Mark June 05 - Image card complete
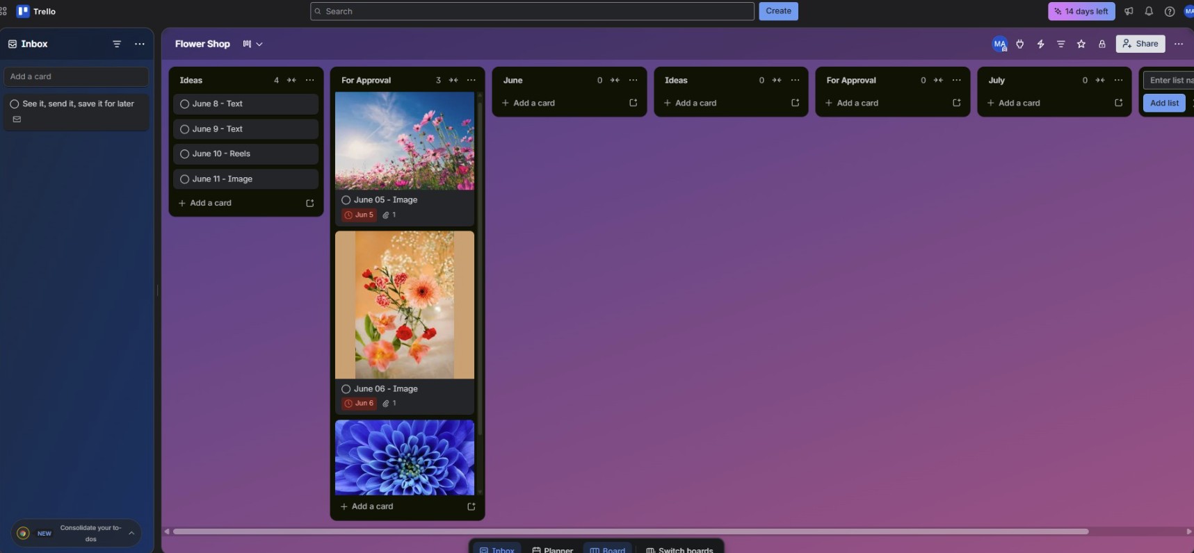 (346, 200)
